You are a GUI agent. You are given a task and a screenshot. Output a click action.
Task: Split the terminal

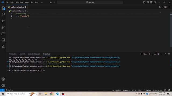(155, 54)
